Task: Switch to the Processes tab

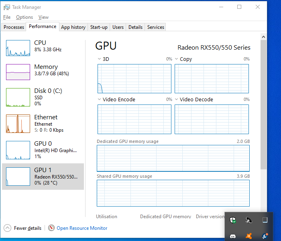Action: tap(14, 27)
